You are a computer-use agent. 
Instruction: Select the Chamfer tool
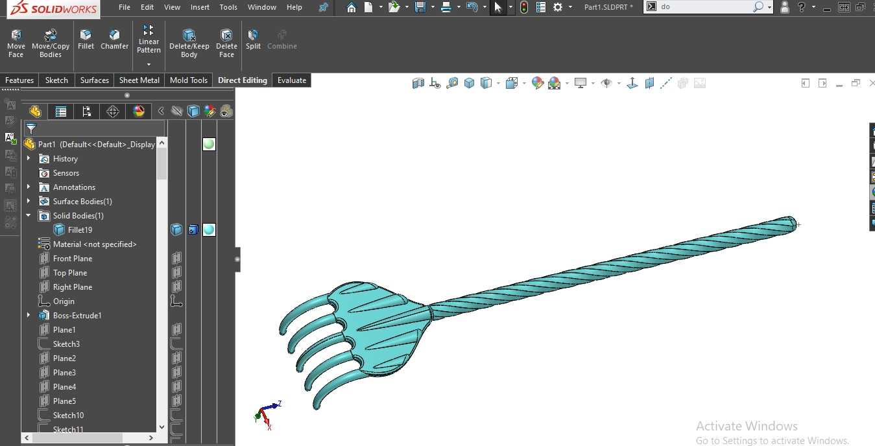[114, 39]
